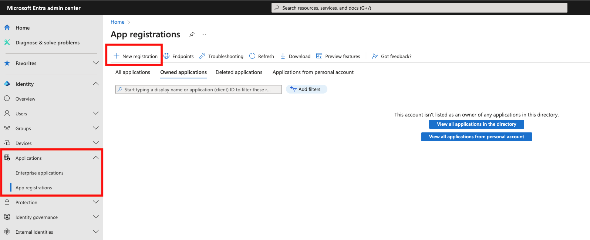Click Microsoft Entra admin center title
The width and height of the screenshot is (590, 240).
pyautogui.click(x=44, y=8)
